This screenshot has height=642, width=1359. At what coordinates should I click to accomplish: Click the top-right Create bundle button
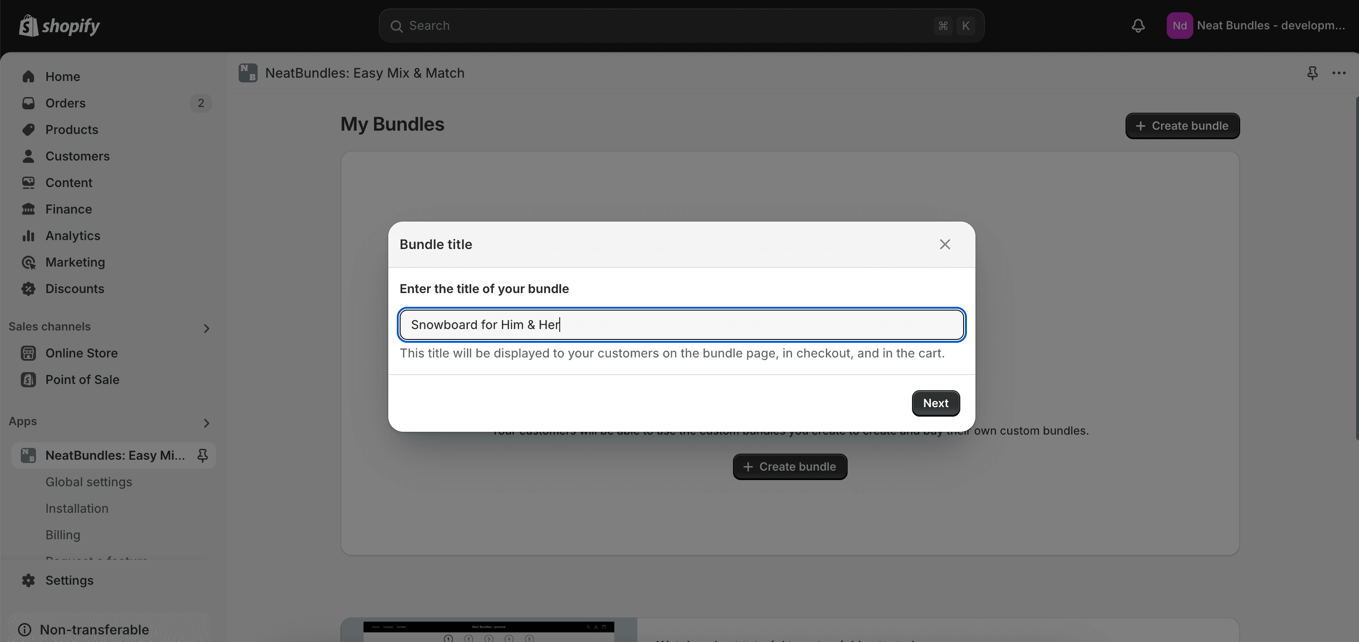pyautogui.click(x=1182, y=125)
